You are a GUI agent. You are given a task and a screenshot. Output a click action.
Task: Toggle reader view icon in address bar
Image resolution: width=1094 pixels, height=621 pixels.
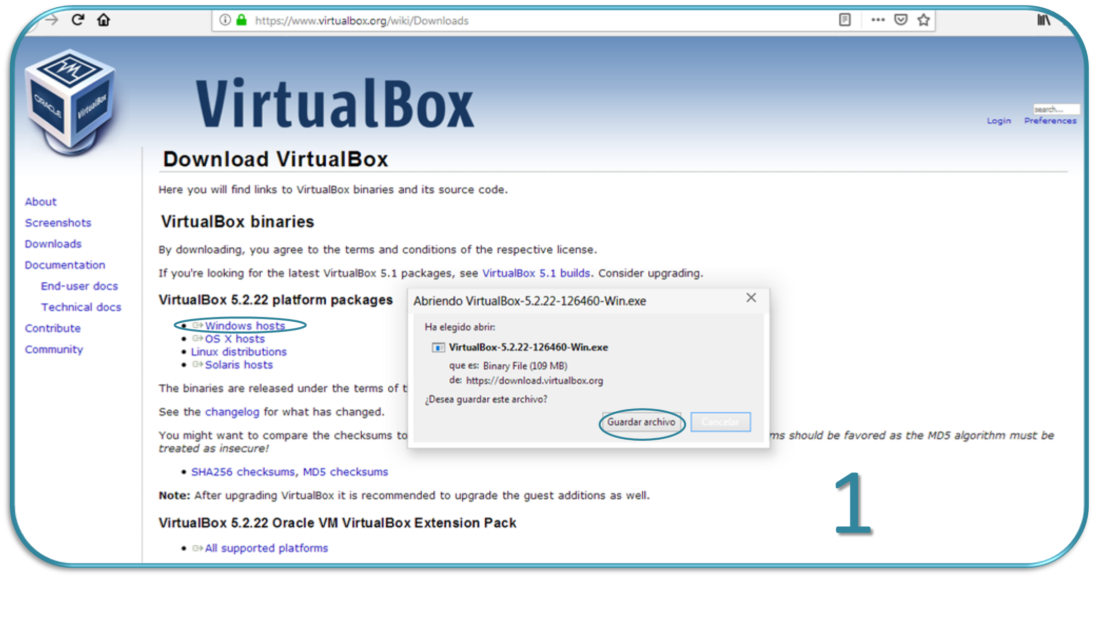point(845,20)
